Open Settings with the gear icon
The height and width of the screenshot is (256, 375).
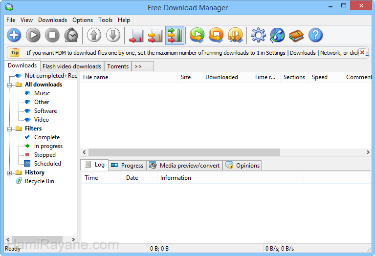coord(258,35)
